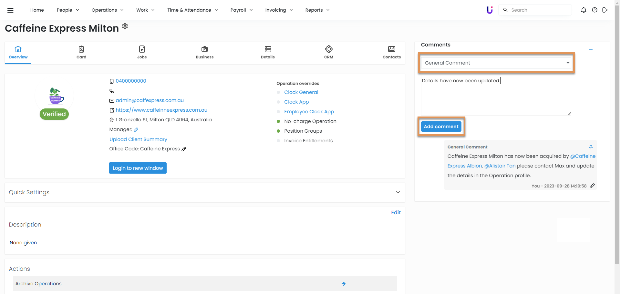Edit Office Code with pencil icon
This screenshot has height=294, width=620.
(184, 149)
